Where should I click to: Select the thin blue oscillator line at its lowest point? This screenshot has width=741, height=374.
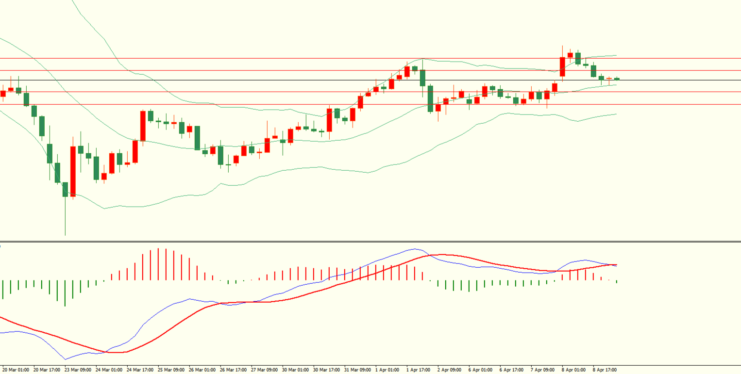coord(66,359)
